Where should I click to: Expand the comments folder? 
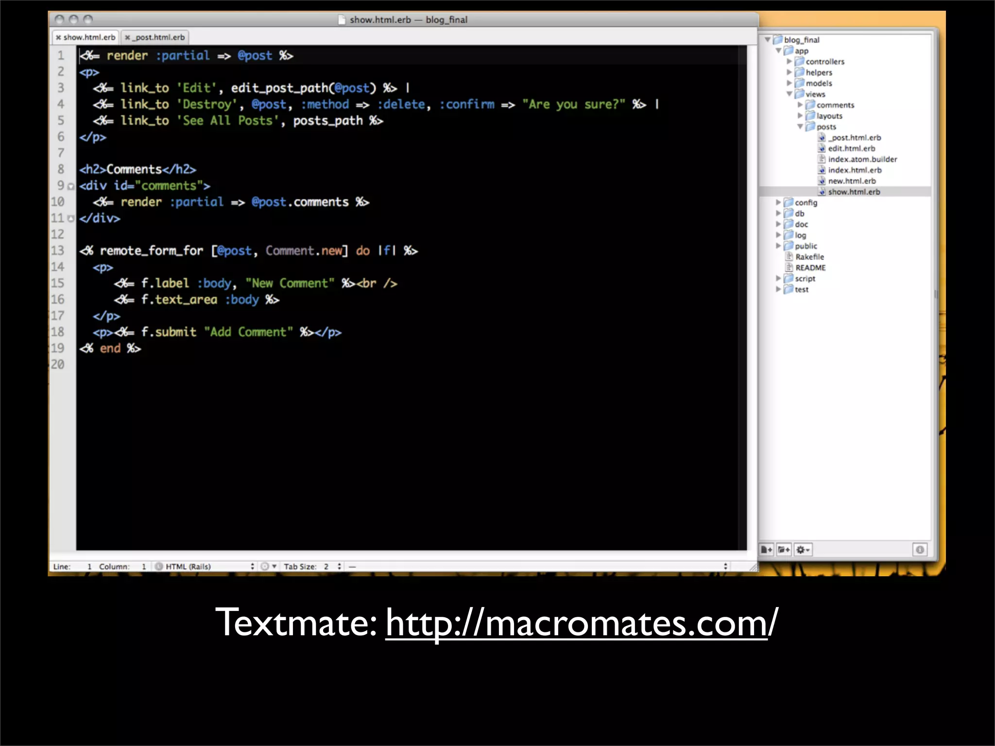[800, 105]
